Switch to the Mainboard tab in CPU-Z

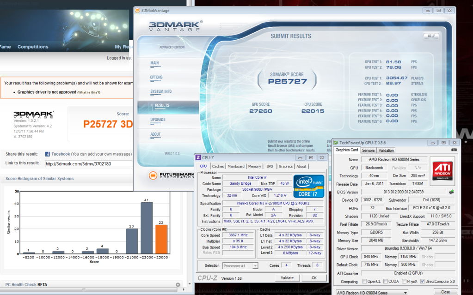[236, 166]
